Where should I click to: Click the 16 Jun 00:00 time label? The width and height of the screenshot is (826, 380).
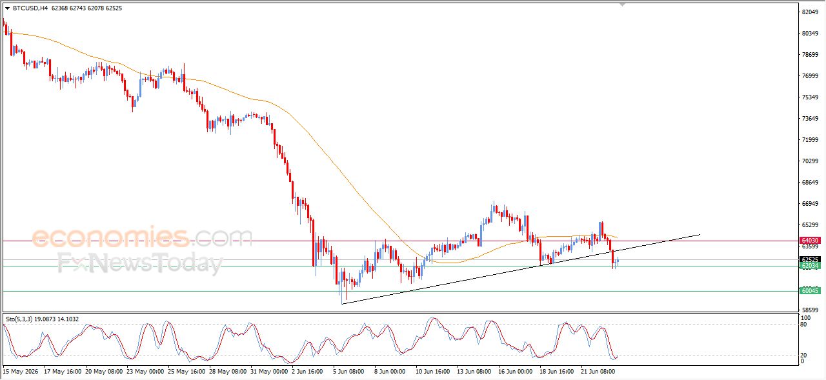517,372
